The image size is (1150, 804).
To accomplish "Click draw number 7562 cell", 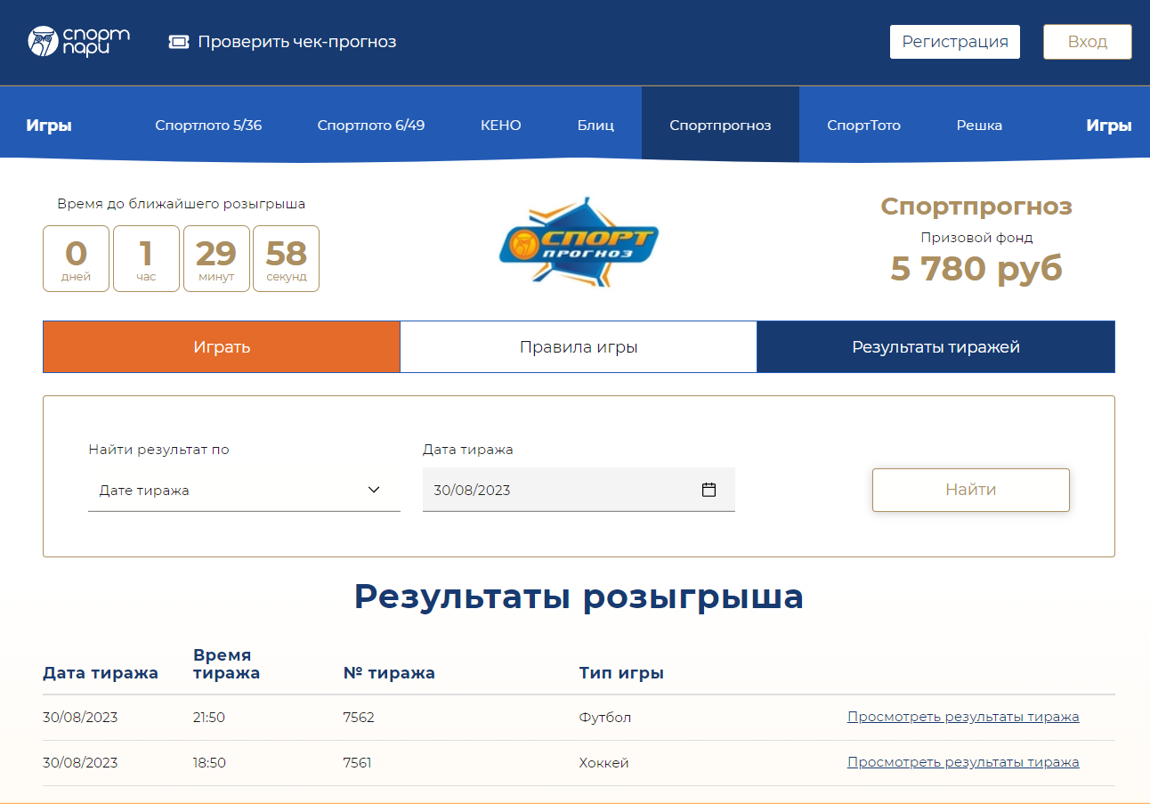I will pos(359,718).
